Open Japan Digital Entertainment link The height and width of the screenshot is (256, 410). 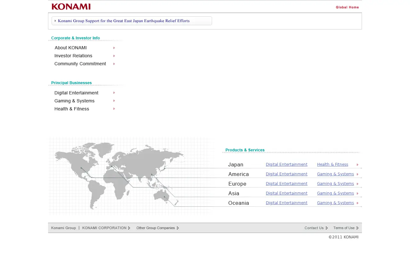(287, 164)
